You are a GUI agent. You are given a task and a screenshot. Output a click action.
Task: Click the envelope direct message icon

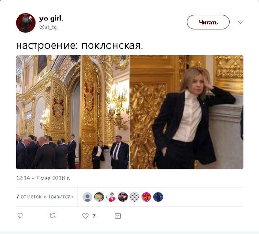point(118,216)
